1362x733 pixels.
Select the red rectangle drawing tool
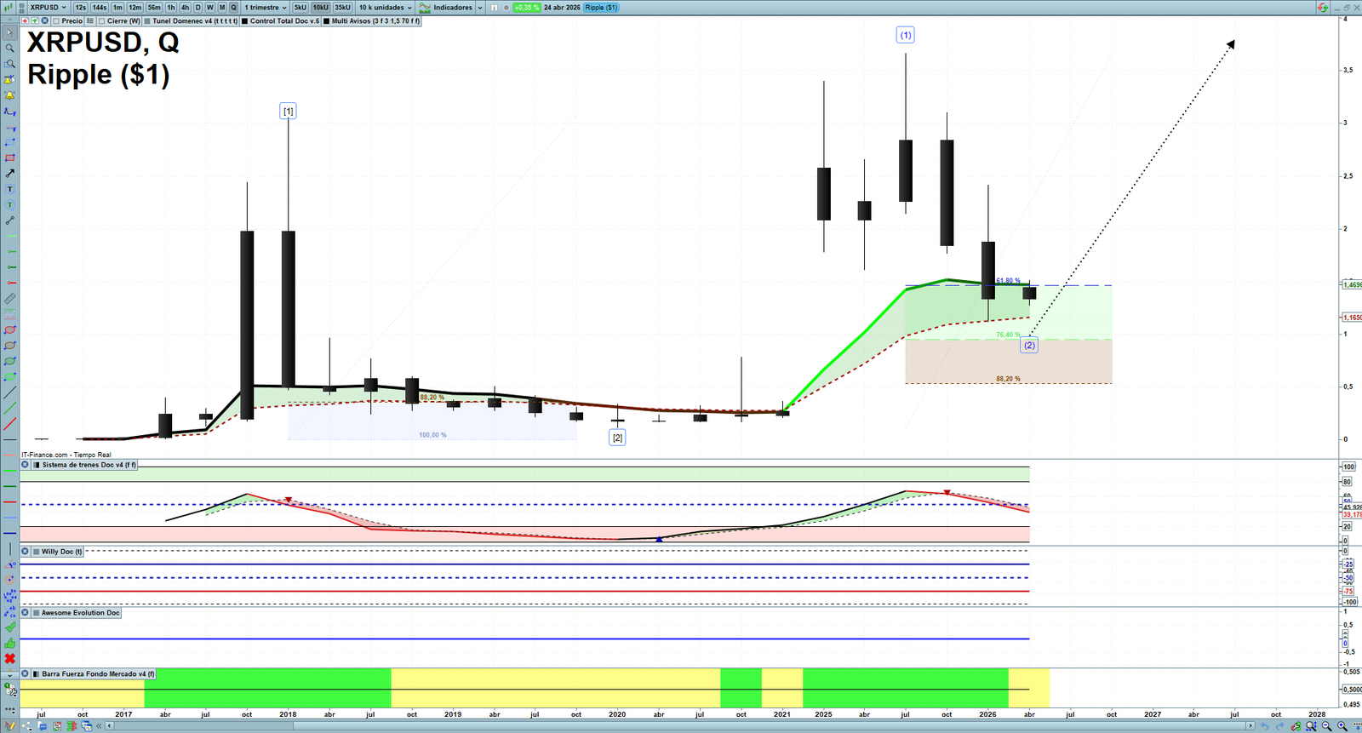[9, 157]
